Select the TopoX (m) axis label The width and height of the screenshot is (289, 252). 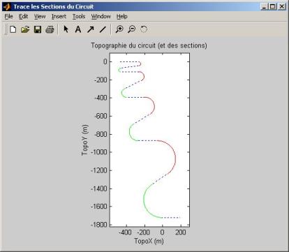(x=149, y=241)
